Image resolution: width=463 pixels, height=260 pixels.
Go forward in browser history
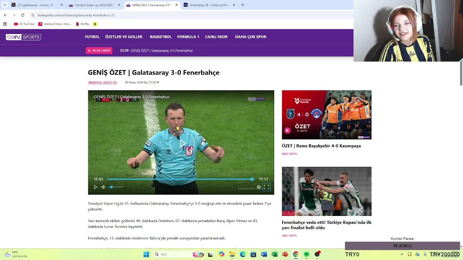(14, 15)
